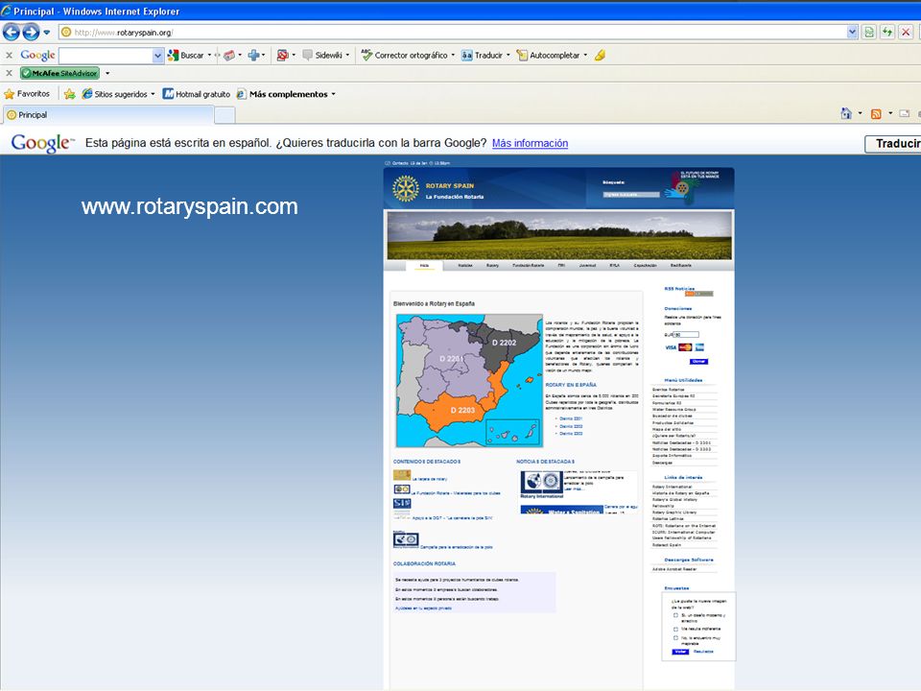The height and width of the screenshot is (691, 921).
Task: Click the McAfee SiteAdvisor green button
Action: [x=59, y=74]
